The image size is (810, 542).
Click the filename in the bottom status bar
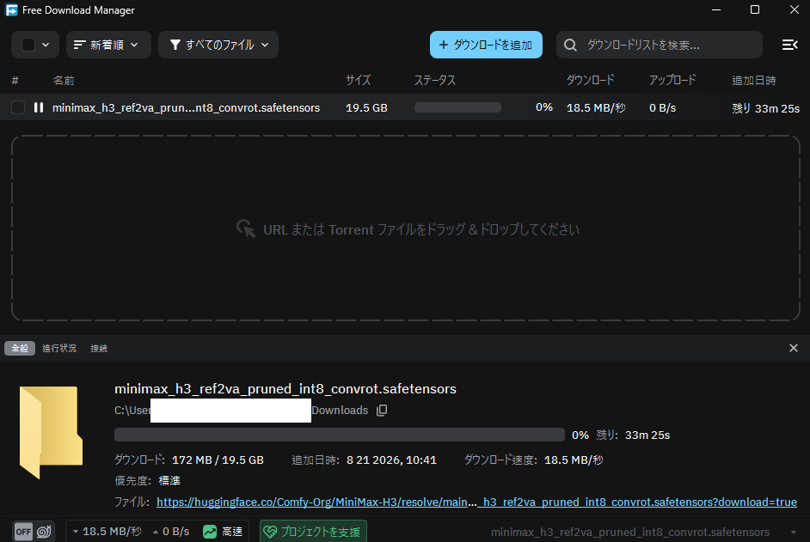[x=630, y=533]
